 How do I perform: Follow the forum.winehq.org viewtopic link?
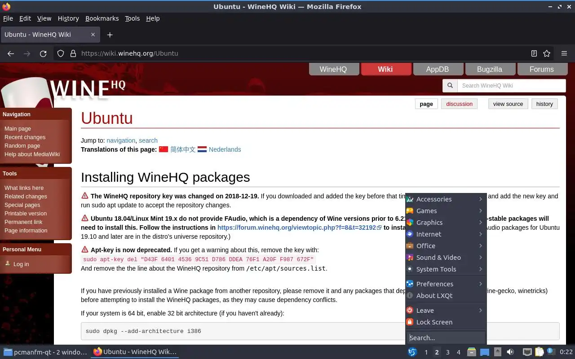click(x=299, y=228)
